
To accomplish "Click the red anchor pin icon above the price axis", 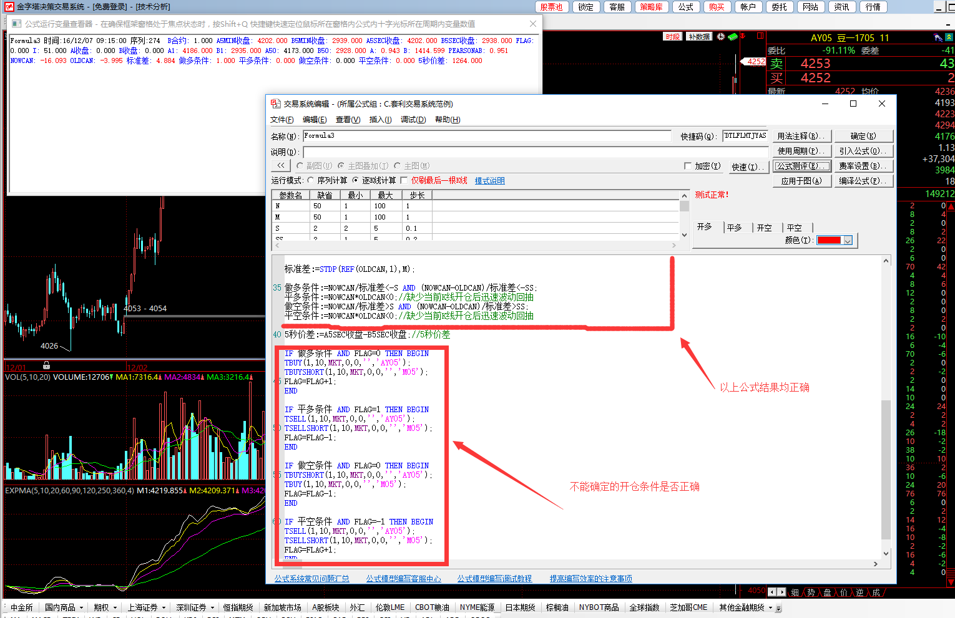I will click(x=743, y=36).
